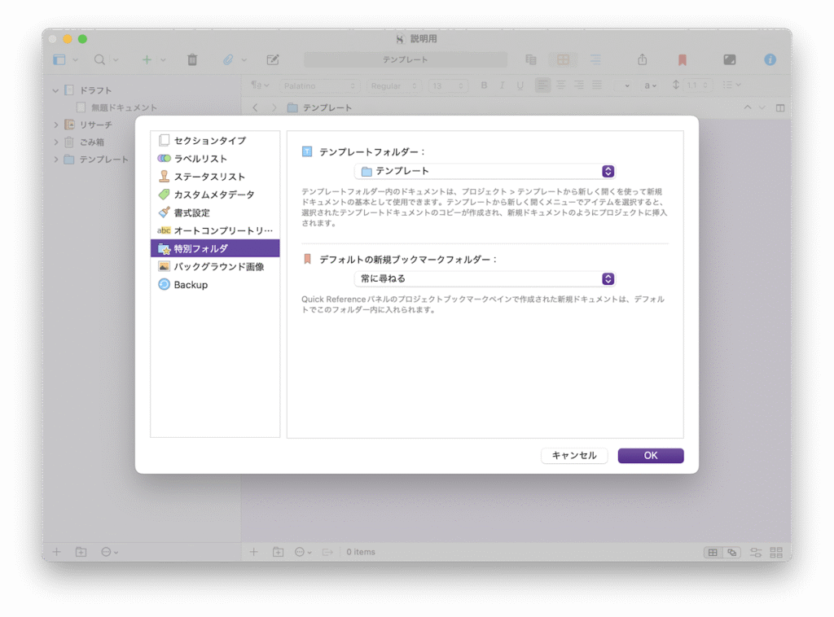Click the red bookmark toolbar icon

683,60
